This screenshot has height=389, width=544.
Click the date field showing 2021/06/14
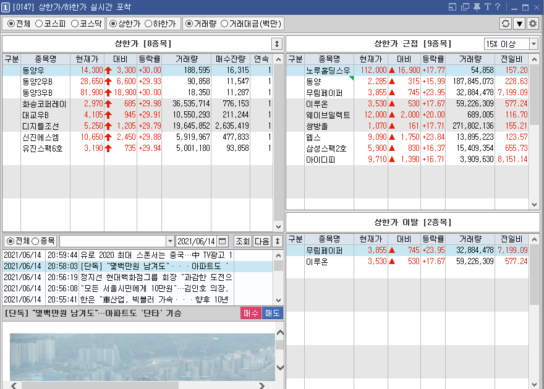pyautogui.click(x=197, y=241)
